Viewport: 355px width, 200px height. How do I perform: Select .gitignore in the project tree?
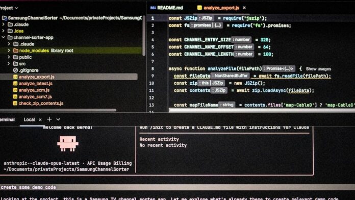click(x=29, y=70)
